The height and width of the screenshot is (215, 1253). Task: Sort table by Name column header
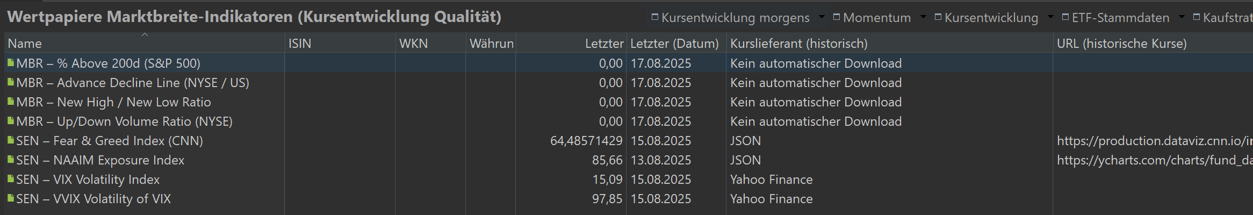point(25,44)
